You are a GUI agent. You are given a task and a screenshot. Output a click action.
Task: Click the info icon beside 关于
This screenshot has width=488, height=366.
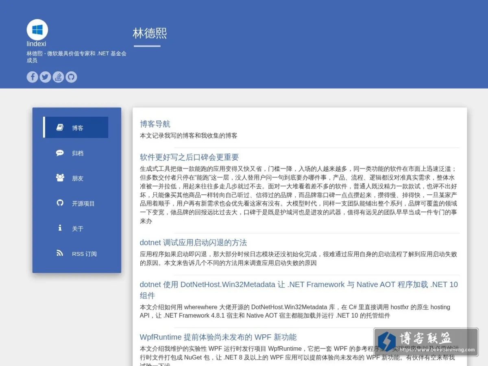(x=60, y=228)
